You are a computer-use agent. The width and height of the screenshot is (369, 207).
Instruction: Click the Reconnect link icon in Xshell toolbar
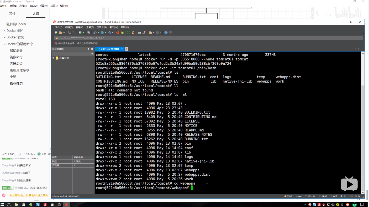point(74,33)
